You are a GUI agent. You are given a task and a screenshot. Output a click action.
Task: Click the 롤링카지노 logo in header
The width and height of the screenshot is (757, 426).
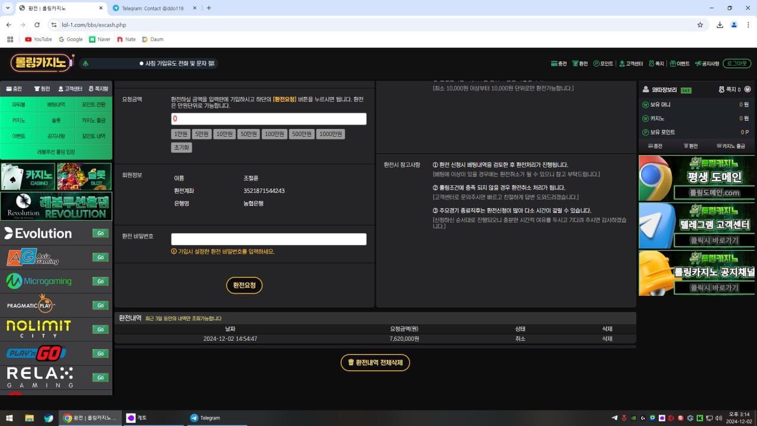41,63
